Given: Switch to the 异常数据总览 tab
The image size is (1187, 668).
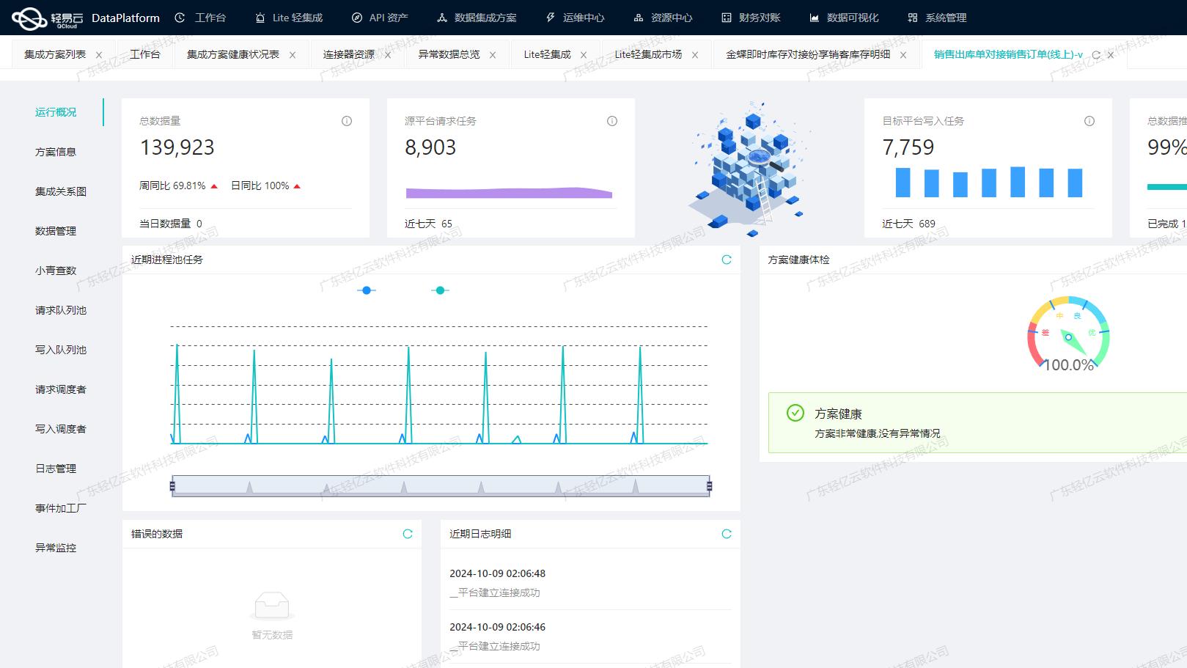Looking at the screenshot, I should pos(448,54).
